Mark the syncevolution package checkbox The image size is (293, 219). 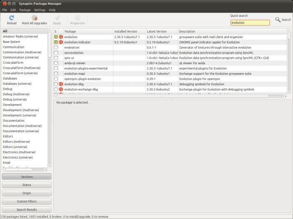56,52
